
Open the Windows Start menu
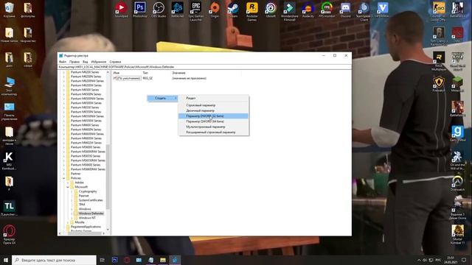click(6, 260)
